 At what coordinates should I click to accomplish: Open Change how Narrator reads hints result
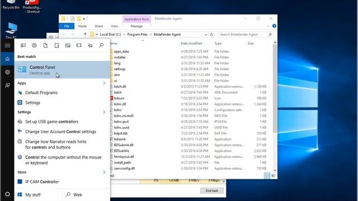(62, 145)
